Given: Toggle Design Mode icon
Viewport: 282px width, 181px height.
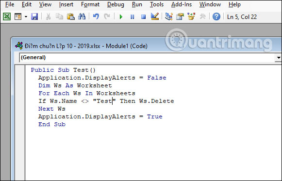Looking at the screenshot, I should [x=155, y=16].
